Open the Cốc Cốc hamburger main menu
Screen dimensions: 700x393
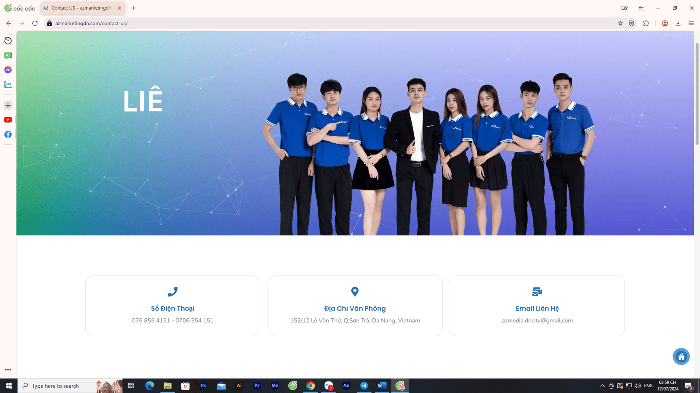[691, 24]
